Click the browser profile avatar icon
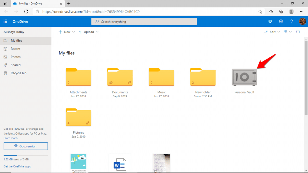This screenshot has width=308, height=173. click(x=291, y=11)
